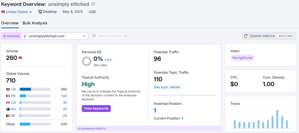Image resolution: width=299 pixels, height=133 pixels.
Task: Click the Potential Position value 1
Action: click(155, 110)
